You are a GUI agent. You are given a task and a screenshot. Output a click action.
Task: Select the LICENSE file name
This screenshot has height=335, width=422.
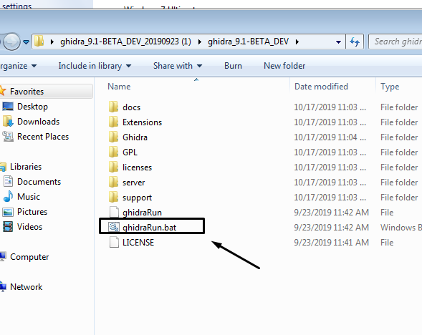138,242
